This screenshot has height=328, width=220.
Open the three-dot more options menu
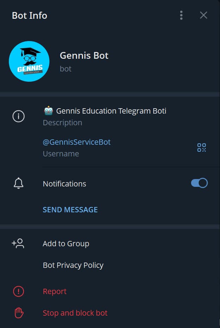click(x=181, y=15)
